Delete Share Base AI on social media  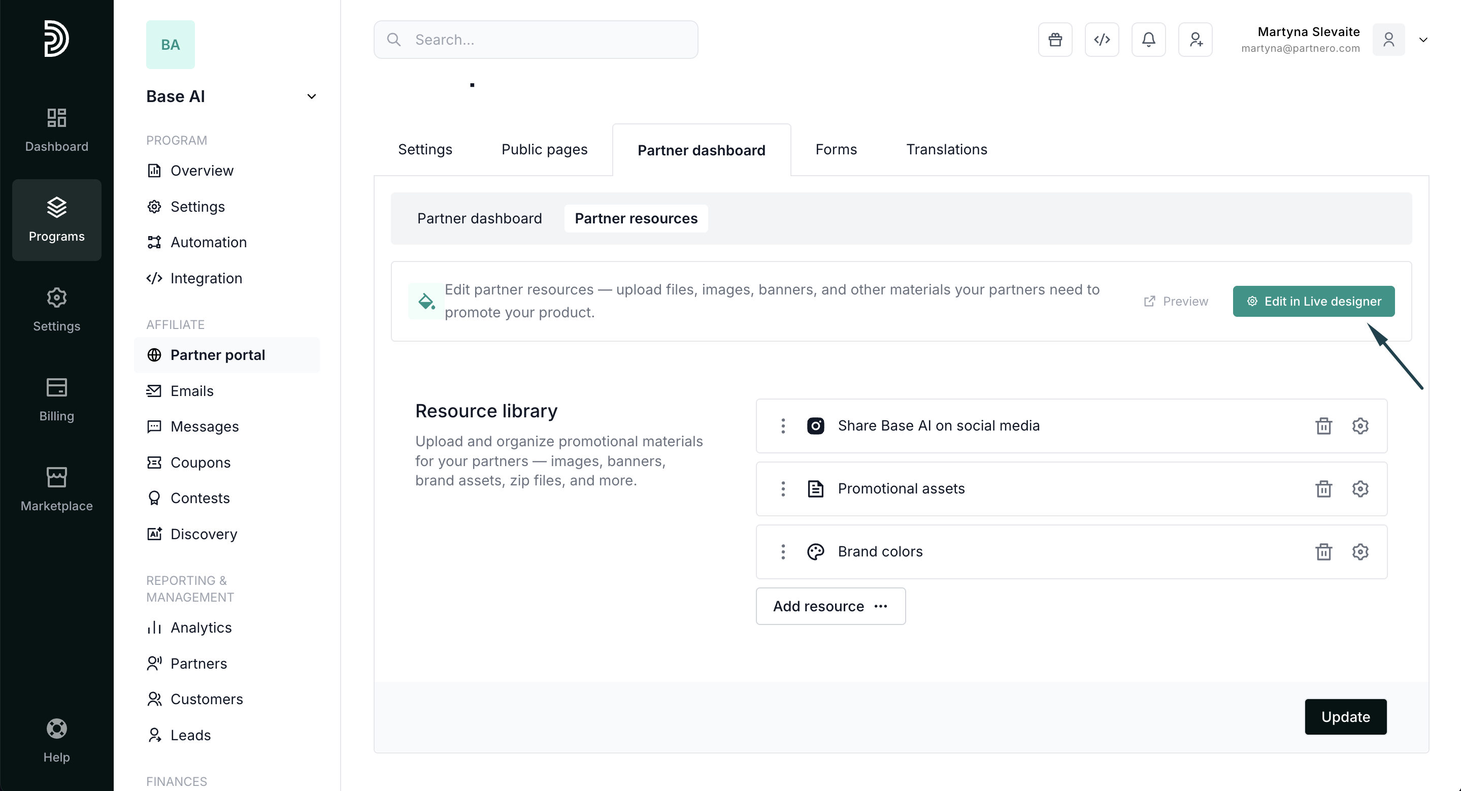pos(1323,426)
